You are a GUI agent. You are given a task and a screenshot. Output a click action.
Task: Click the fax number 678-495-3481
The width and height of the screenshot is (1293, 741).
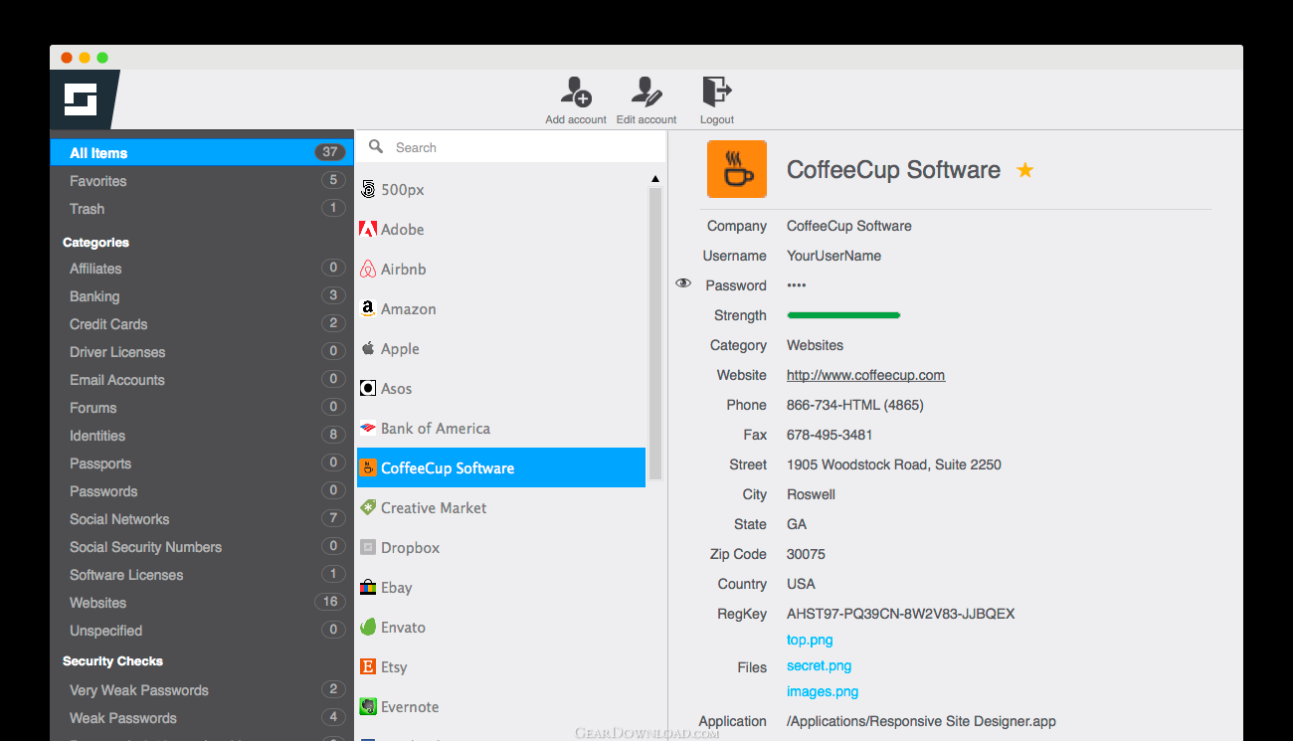pyautogui.click(x=830, y=435)
